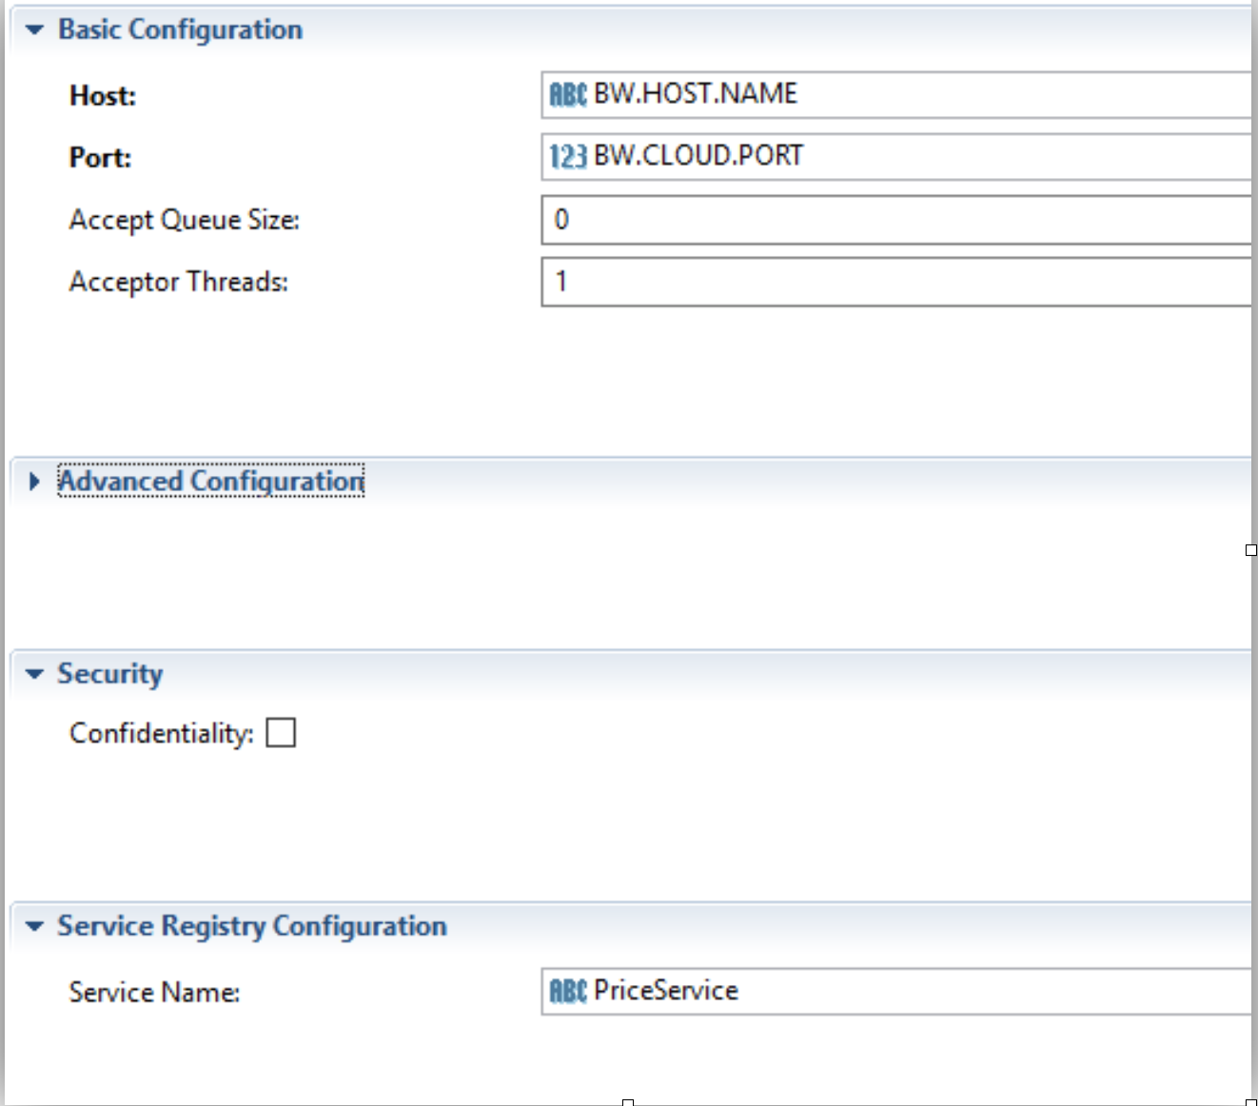1258x1106 pixels.
Task: Collapse Basic Configuration using its arrow
Action: pos(35,30)
